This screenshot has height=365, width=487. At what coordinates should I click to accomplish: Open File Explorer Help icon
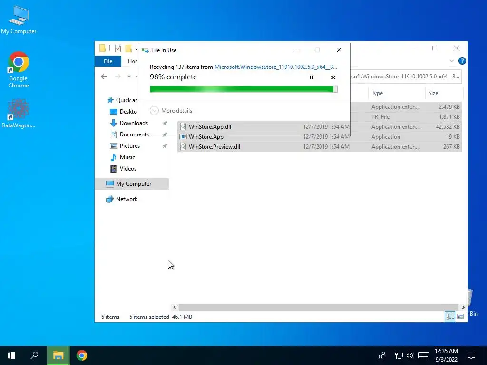coord(462,61)
